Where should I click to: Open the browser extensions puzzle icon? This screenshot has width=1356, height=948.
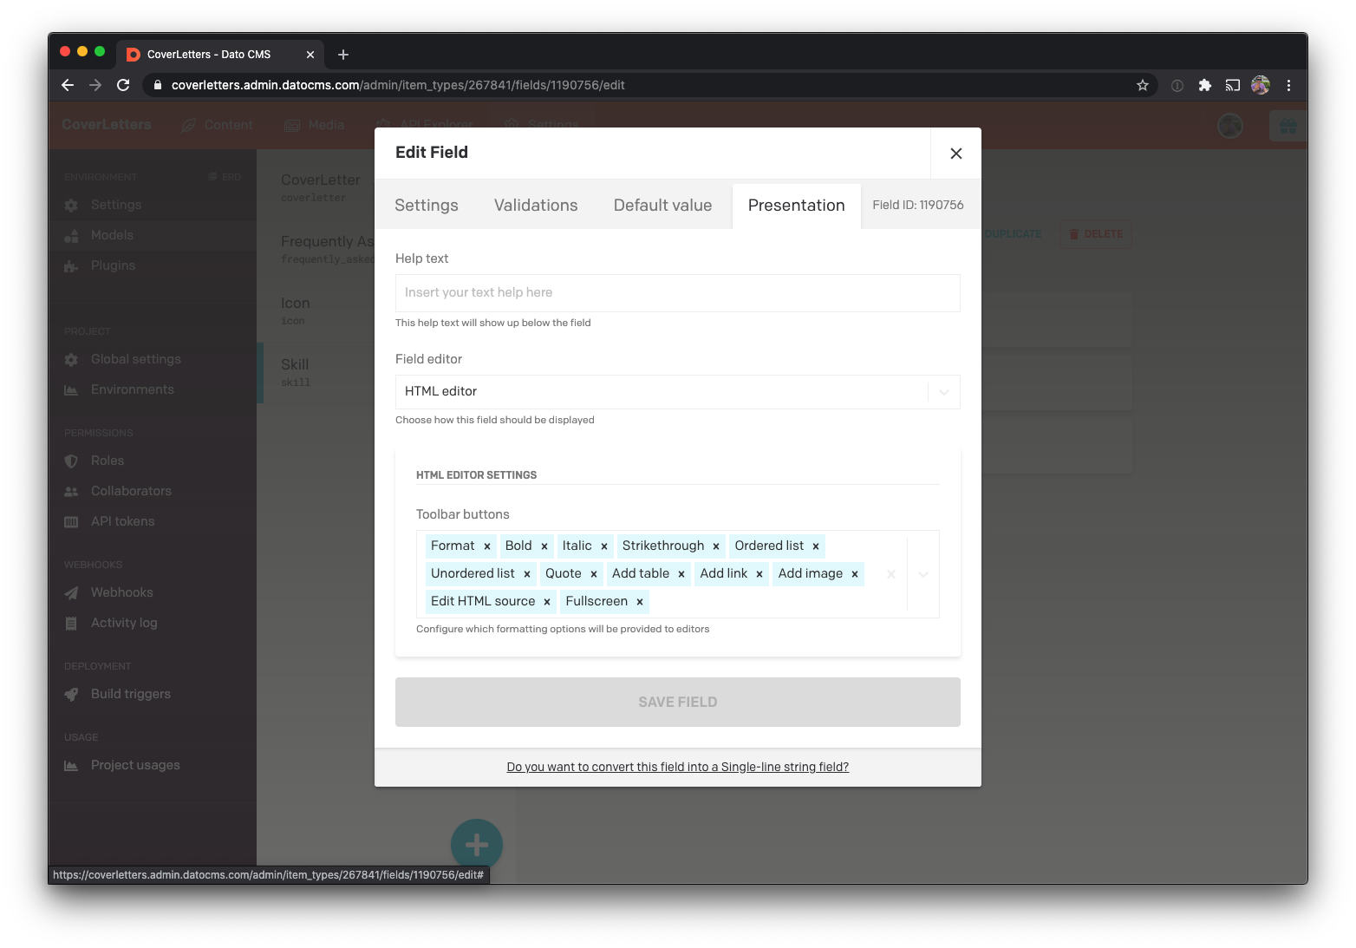1204,85
